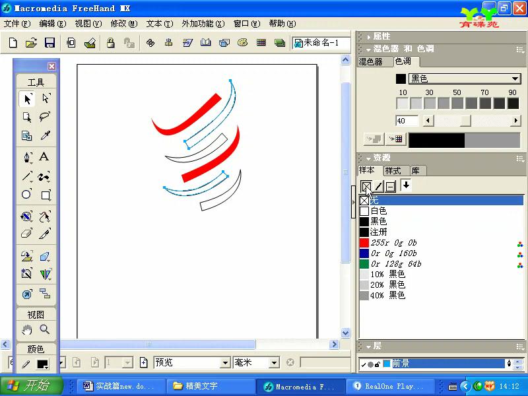This screenshot has width=528, height=396.
Task: Click the 开始 Start button
Action: [31, 385]
